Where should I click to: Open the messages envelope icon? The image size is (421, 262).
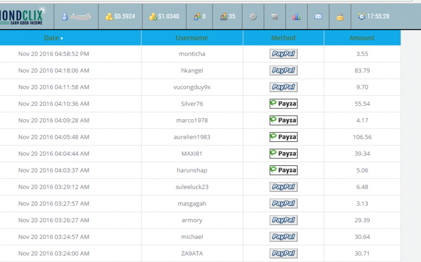pos(318,17)
